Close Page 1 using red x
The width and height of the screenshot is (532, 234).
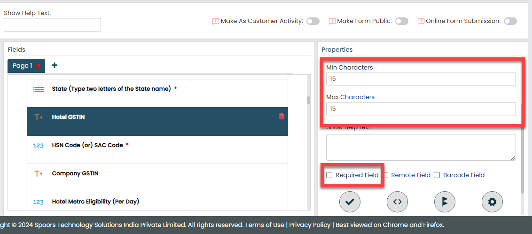pyautogui.click(x=38, y=66)
